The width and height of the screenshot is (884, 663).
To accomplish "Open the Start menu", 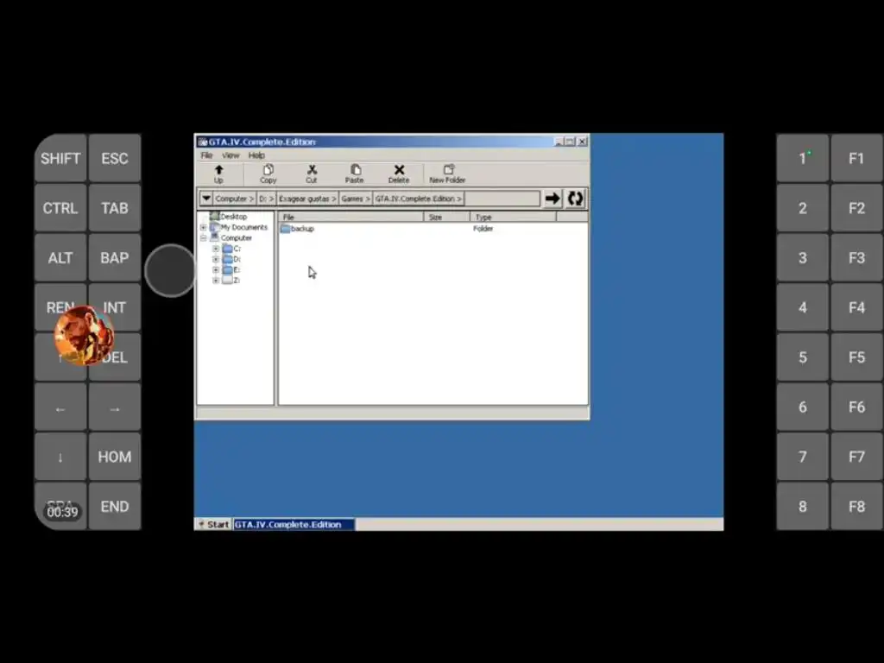I will (x=213, y=524).
